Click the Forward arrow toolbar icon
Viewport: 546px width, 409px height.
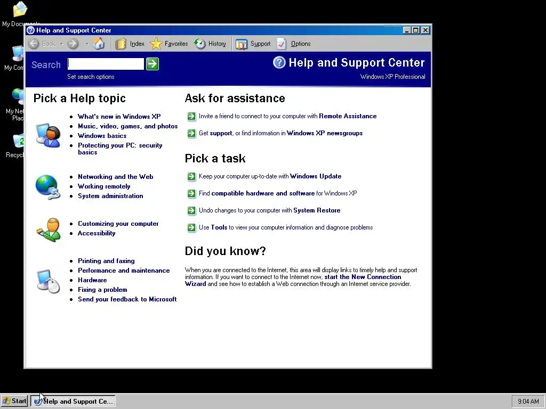(x=73, y=44)
